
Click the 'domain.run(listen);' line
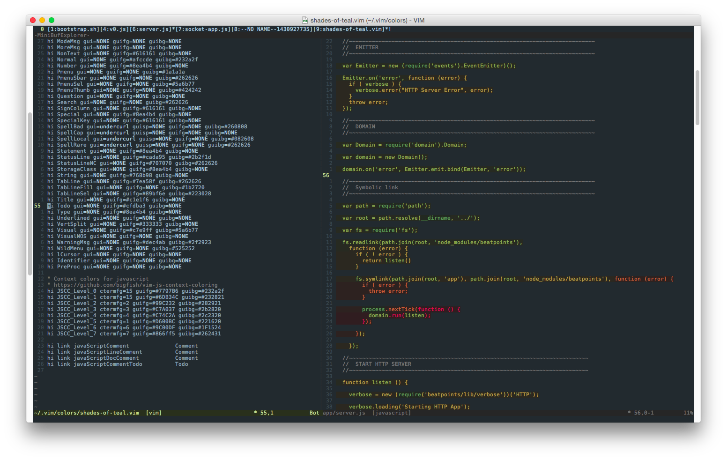[399, 315]
